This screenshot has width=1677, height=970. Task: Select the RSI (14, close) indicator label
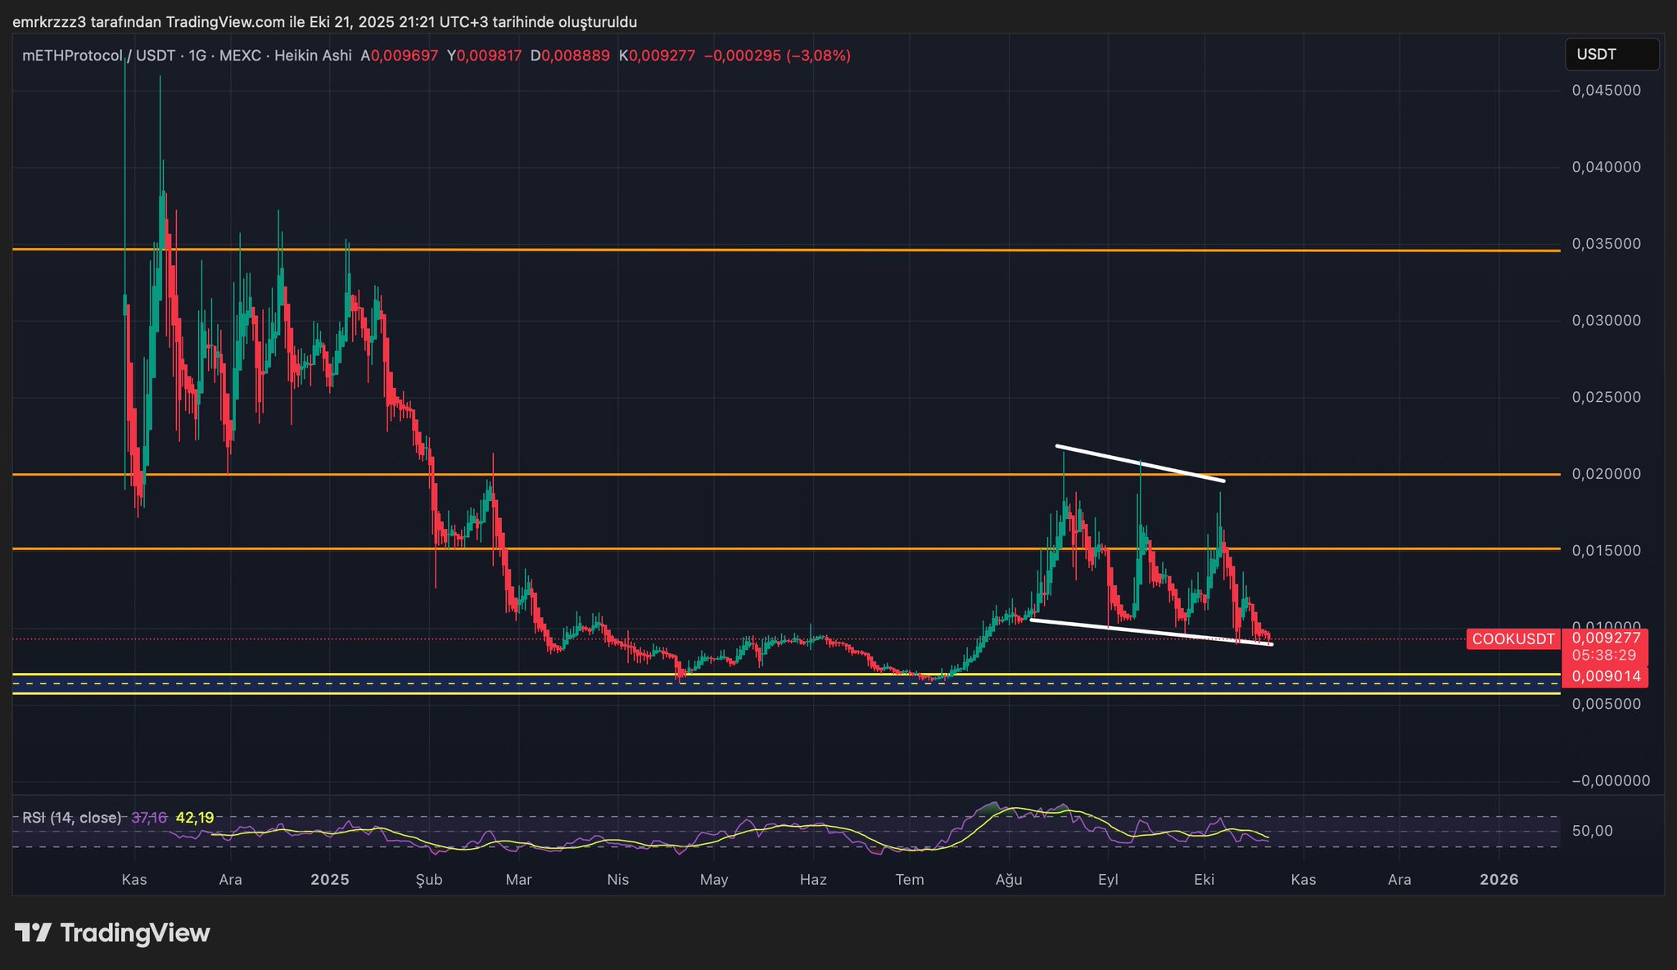(x=71, y=818)
